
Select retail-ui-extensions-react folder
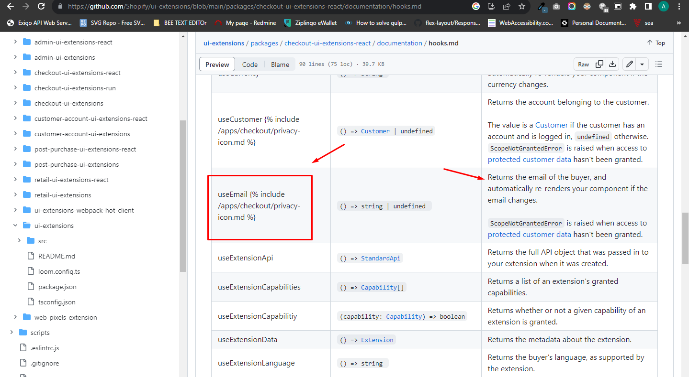point(71,180)
